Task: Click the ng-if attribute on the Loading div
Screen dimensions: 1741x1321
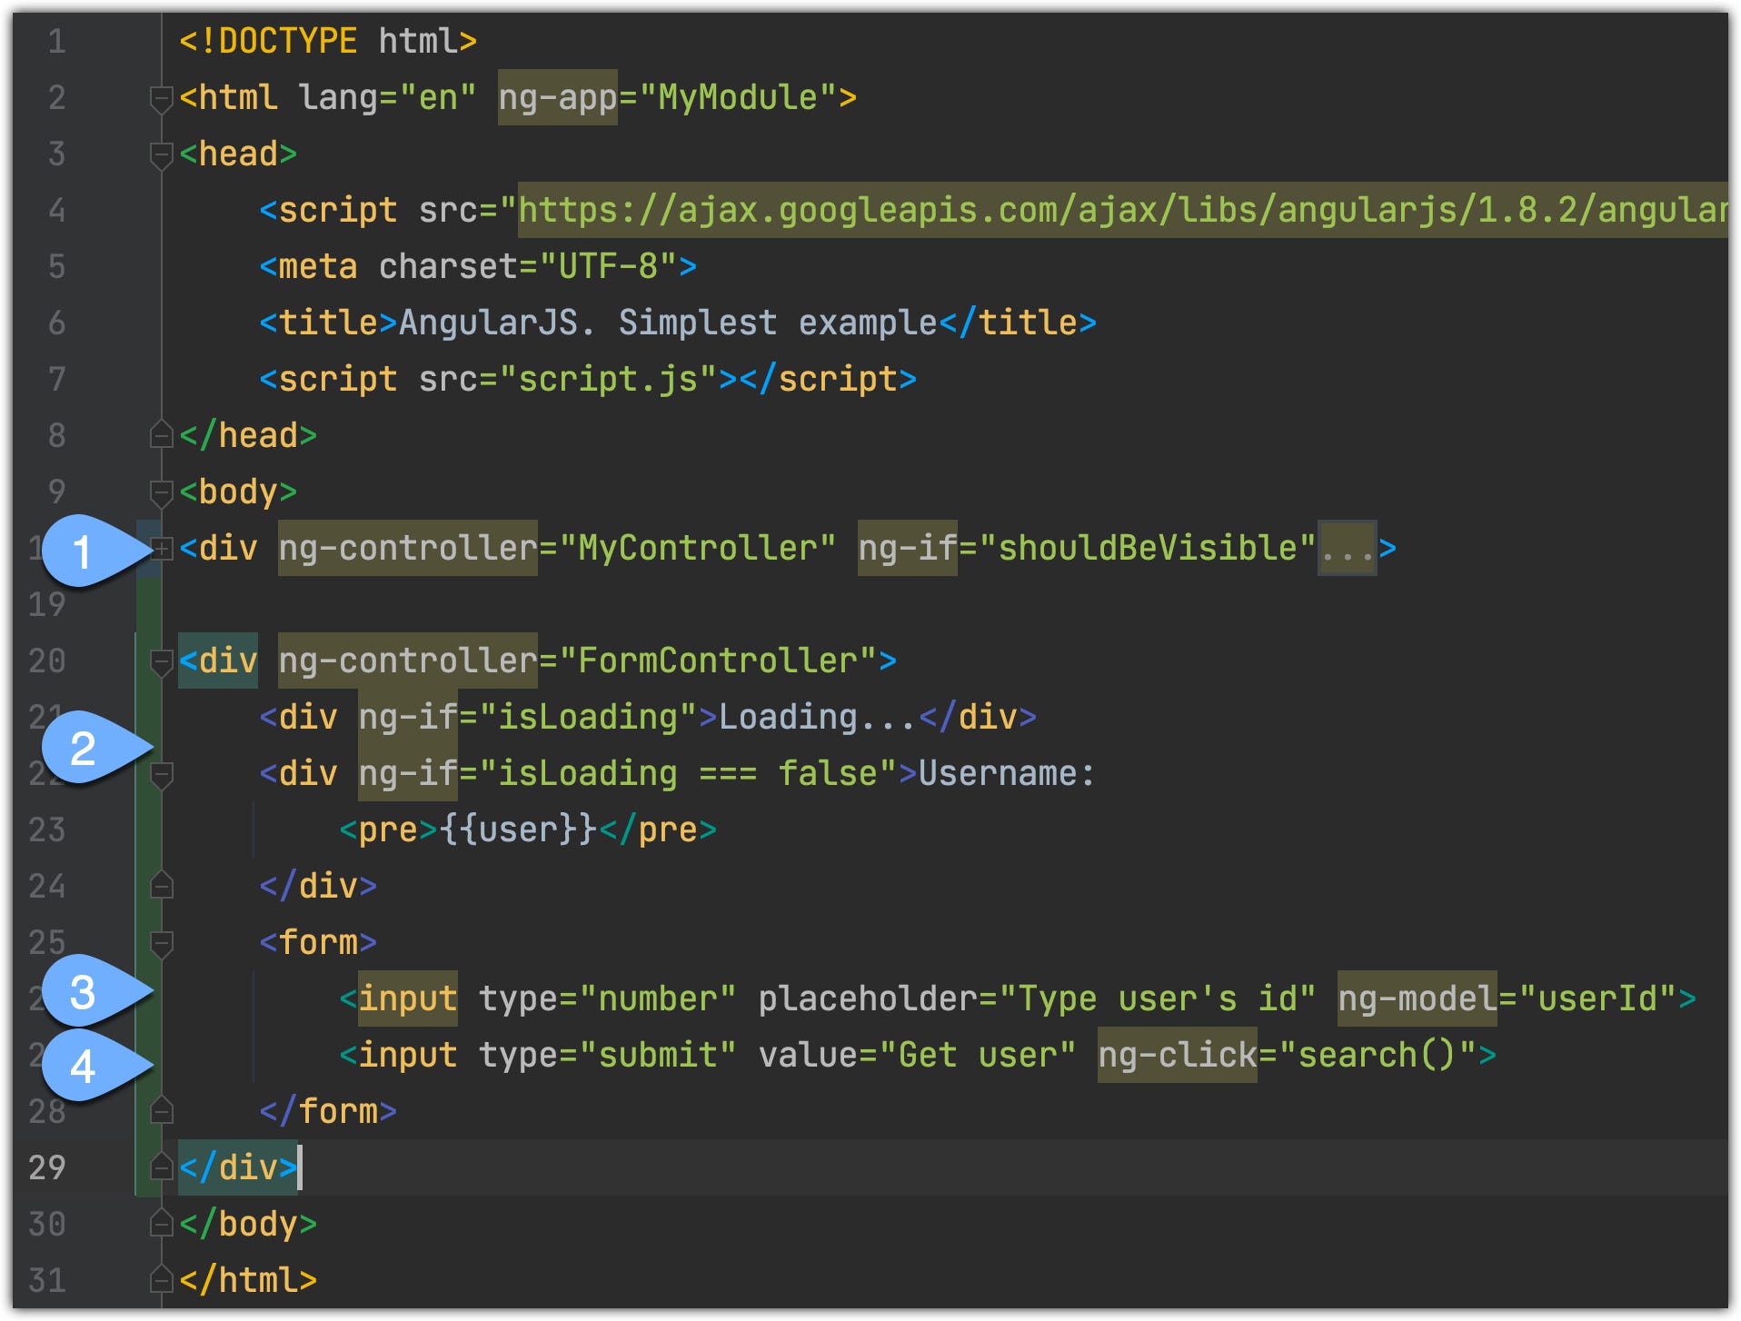Action: 408,718
